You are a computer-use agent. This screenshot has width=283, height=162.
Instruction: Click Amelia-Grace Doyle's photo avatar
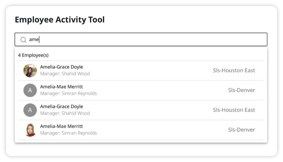coord(30,70)
